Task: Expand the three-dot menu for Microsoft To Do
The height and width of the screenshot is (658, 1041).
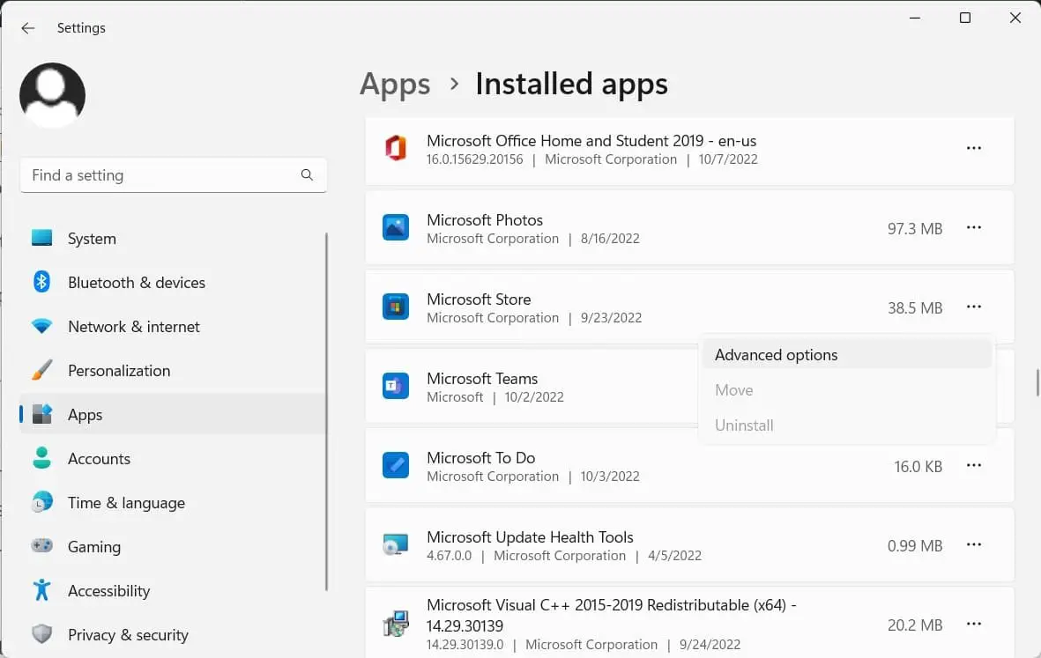Action: tap(973, 466)
